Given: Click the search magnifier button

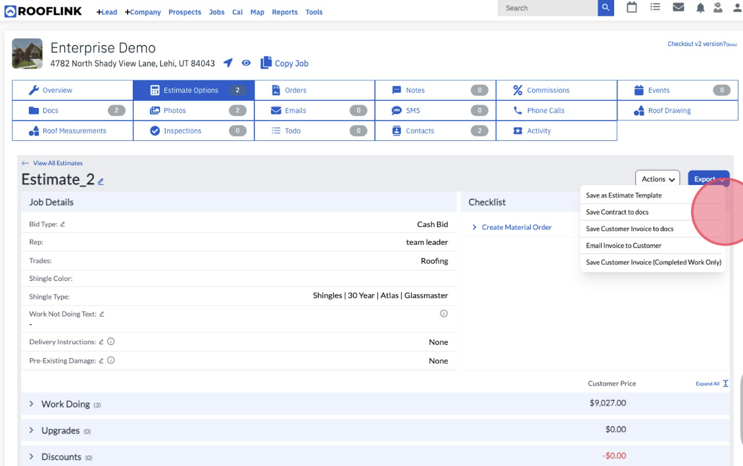Looking at the screenshot, I should (606, 8).
